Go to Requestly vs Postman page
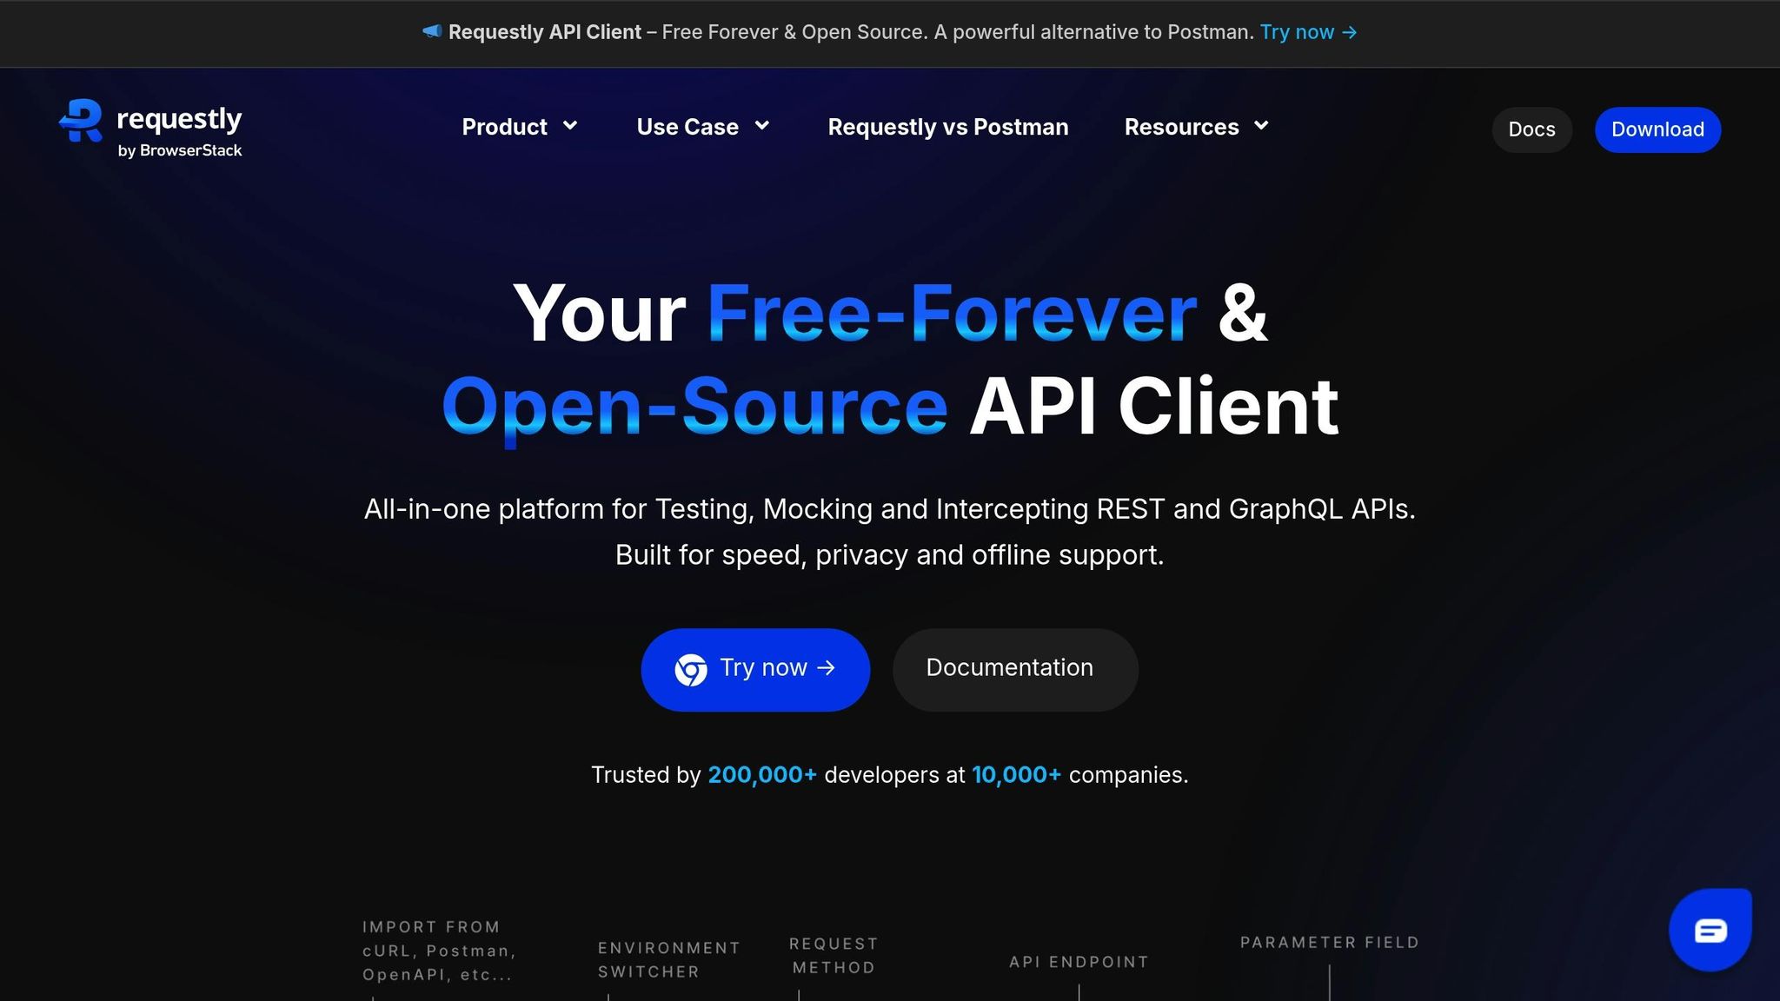The image size is (1780, 1001). pos(948,127)
